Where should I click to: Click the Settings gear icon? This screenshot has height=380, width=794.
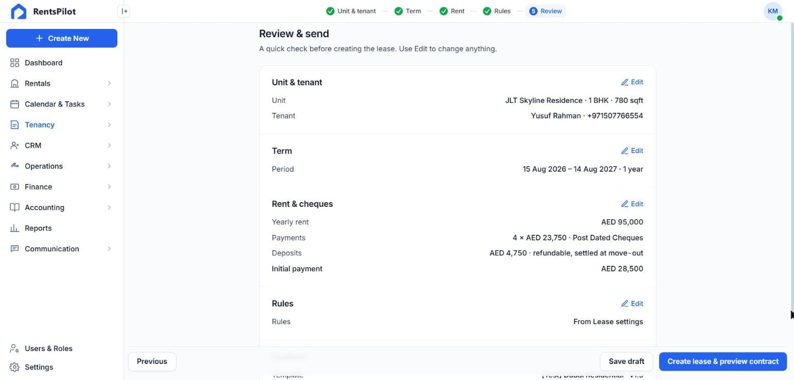pos(14,367)
